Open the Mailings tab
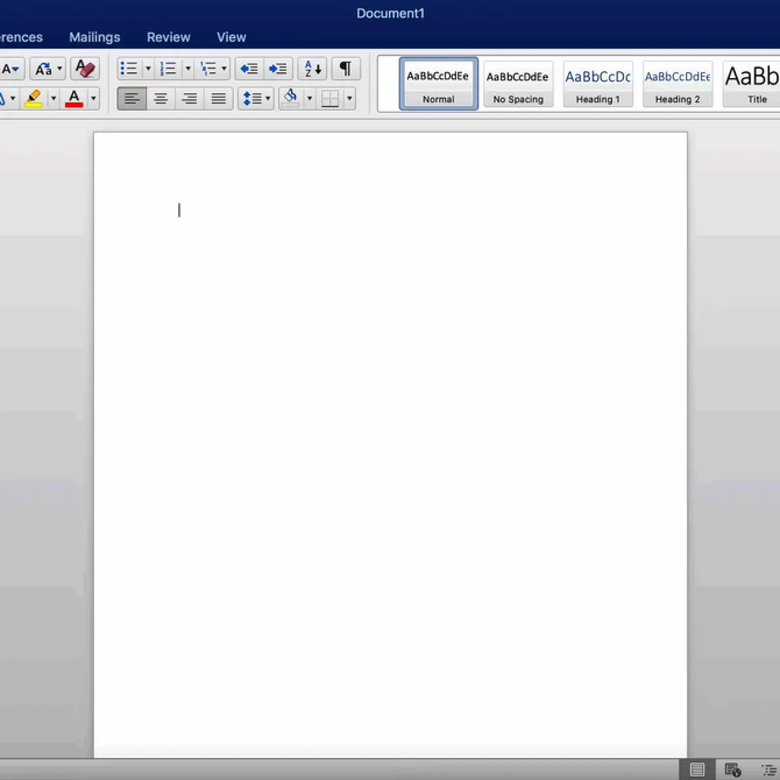780x780 pixels. pyautogui.click(x=94, y=37)
